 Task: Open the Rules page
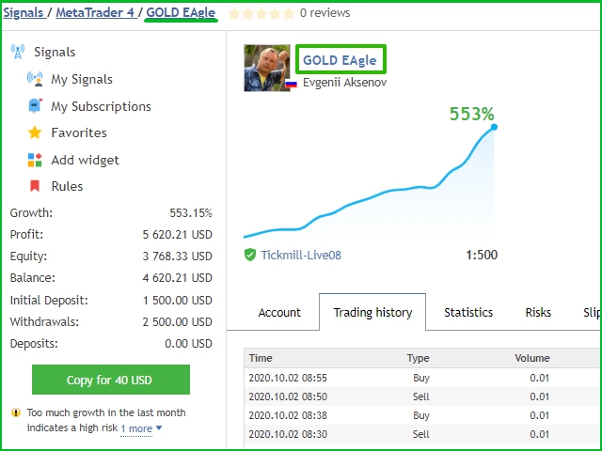point(67,186)
